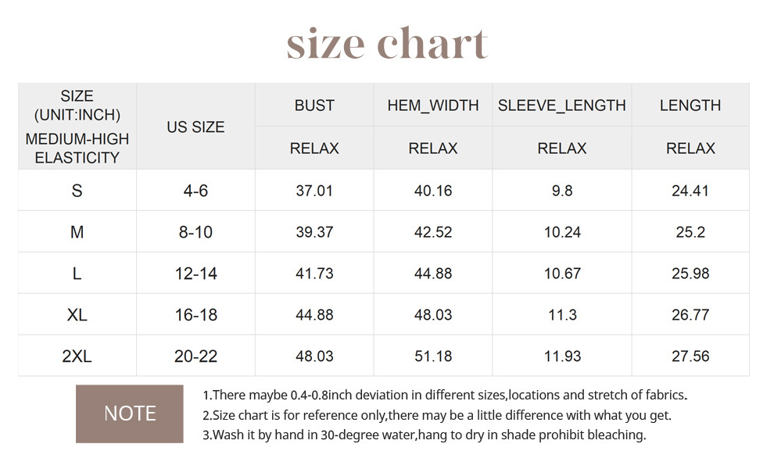Screen dimensions: 774x469
Task: Click the US SIZE header cell
Action: (x=195, y=127)
